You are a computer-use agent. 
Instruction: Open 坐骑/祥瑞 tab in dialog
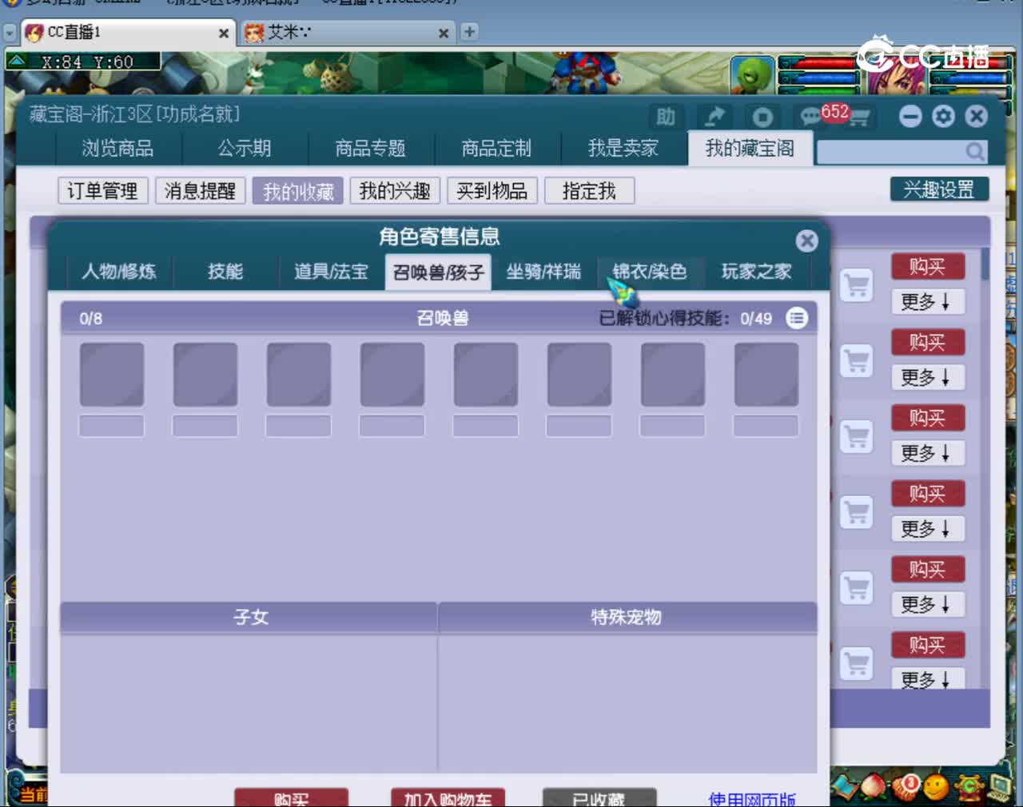point(543,272)
